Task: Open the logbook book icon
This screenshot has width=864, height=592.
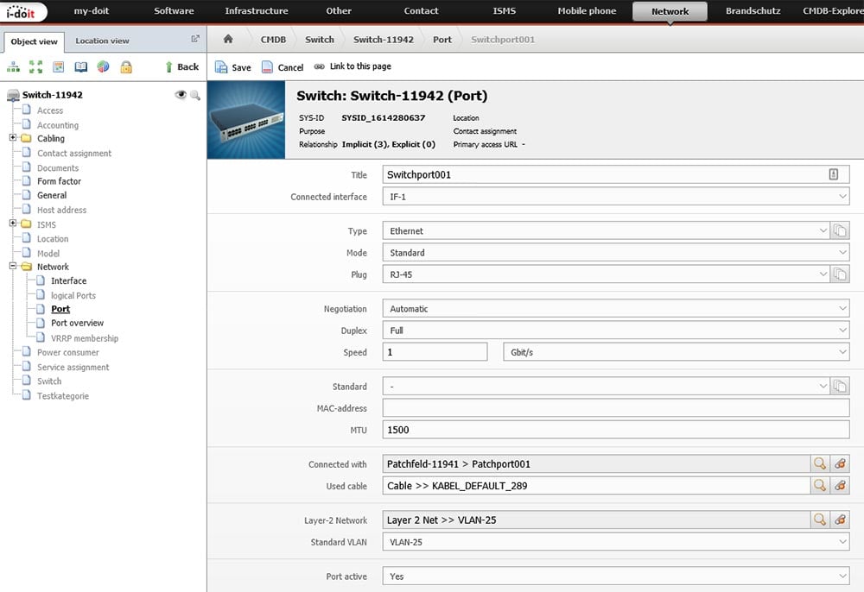Action: pyautogui.click(x=81, y=67)
